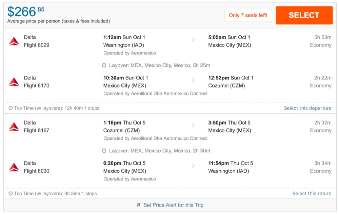Choose Select this return

pos(311,193)
